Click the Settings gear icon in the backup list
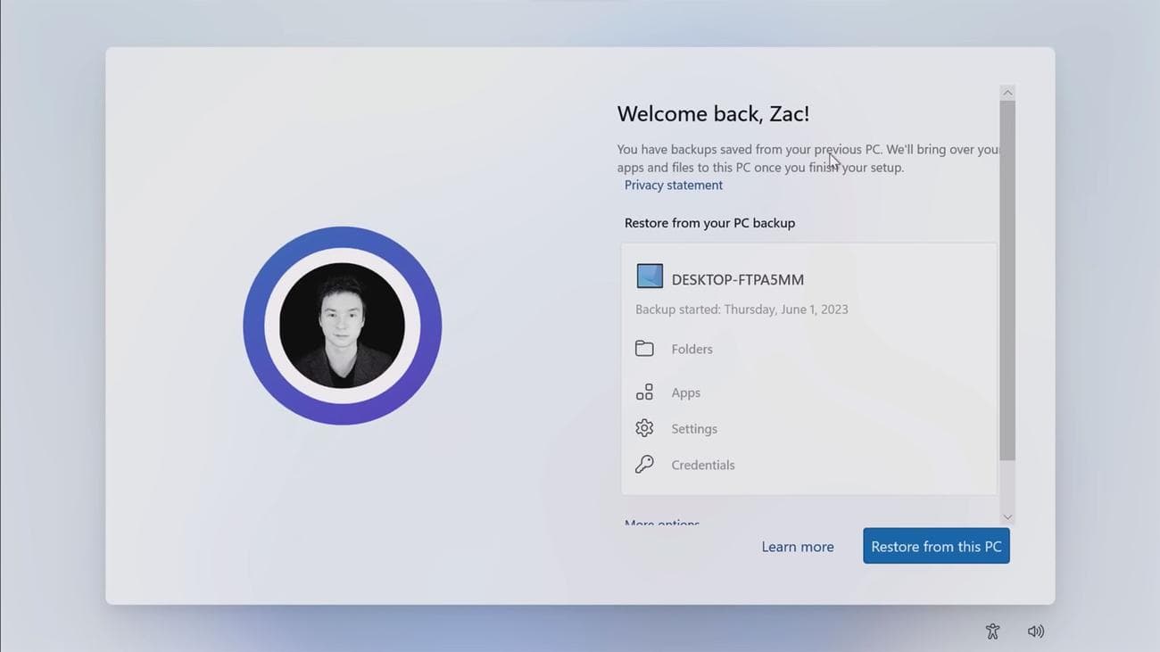The width and height of the screenshot is (1160, 652). [644, 428]
